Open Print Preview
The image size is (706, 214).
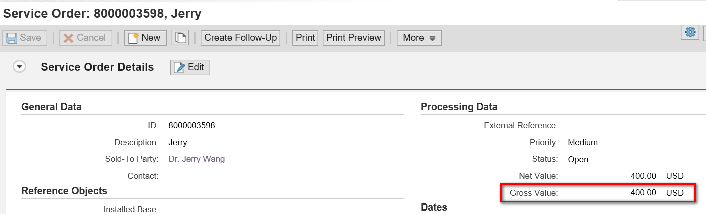tap(354, 38)
